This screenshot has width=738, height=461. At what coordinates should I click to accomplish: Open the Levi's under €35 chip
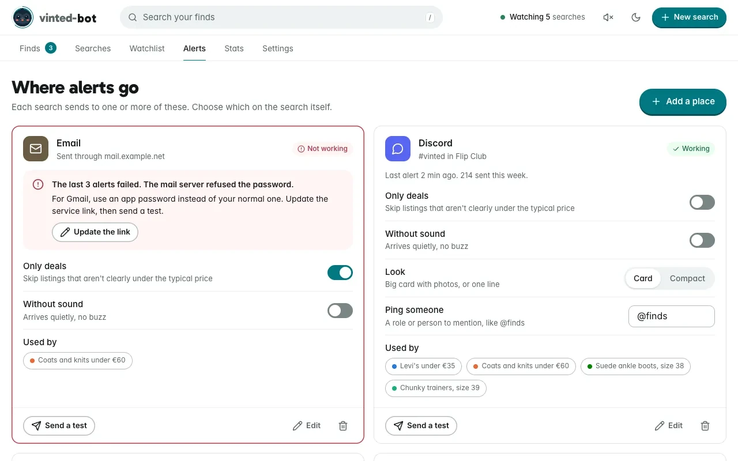tap(423, 366)
